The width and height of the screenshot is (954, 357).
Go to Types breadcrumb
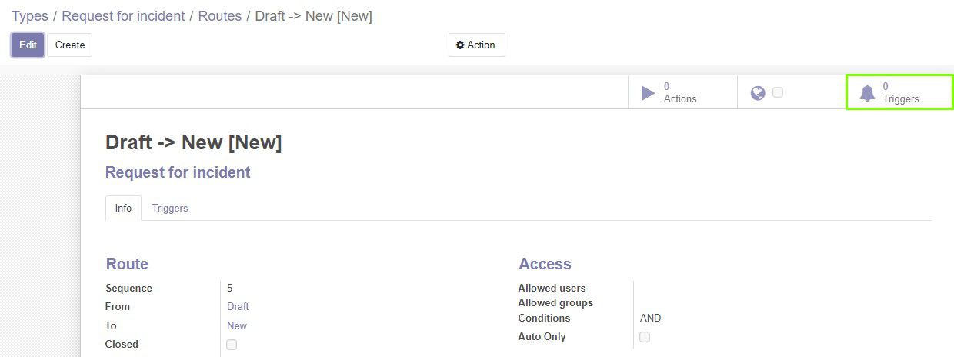point(30,16)
